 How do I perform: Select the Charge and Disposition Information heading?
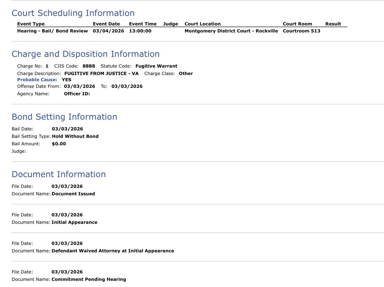tap(85, 54)
